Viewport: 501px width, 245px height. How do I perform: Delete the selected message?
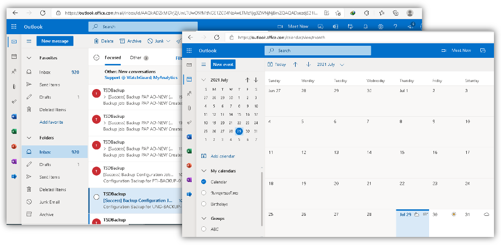click(104, 41)
